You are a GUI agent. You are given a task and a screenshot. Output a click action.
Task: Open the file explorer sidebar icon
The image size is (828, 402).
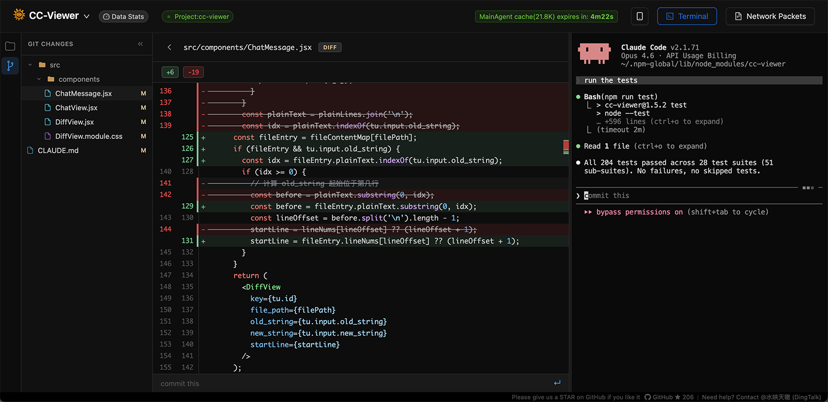(x=10, y=46)
